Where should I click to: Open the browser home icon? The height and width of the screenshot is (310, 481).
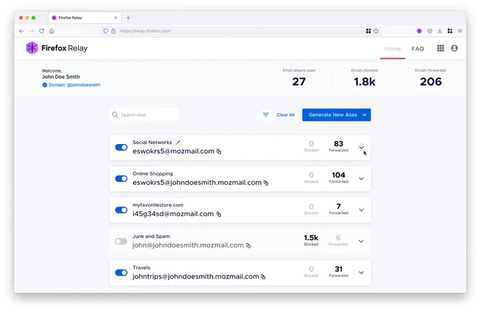52,31
